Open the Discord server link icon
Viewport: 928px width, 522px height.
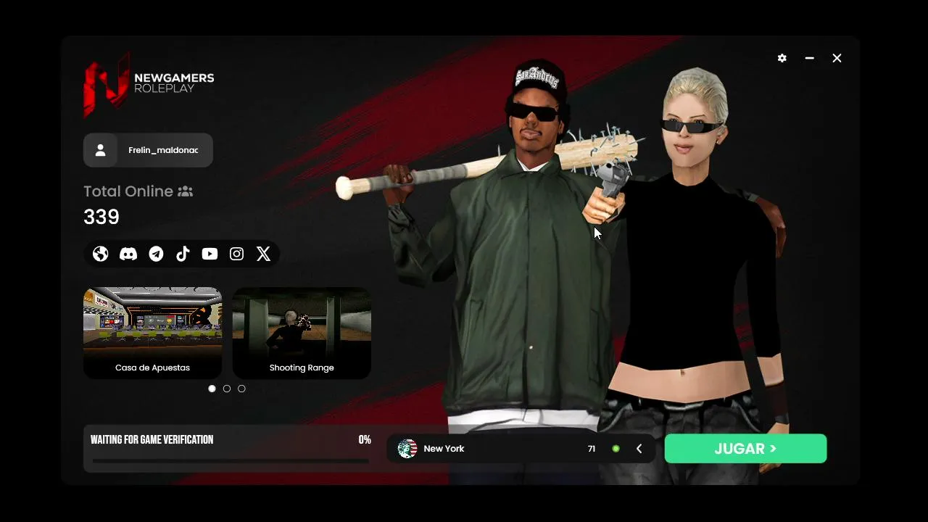coord(128,254)
